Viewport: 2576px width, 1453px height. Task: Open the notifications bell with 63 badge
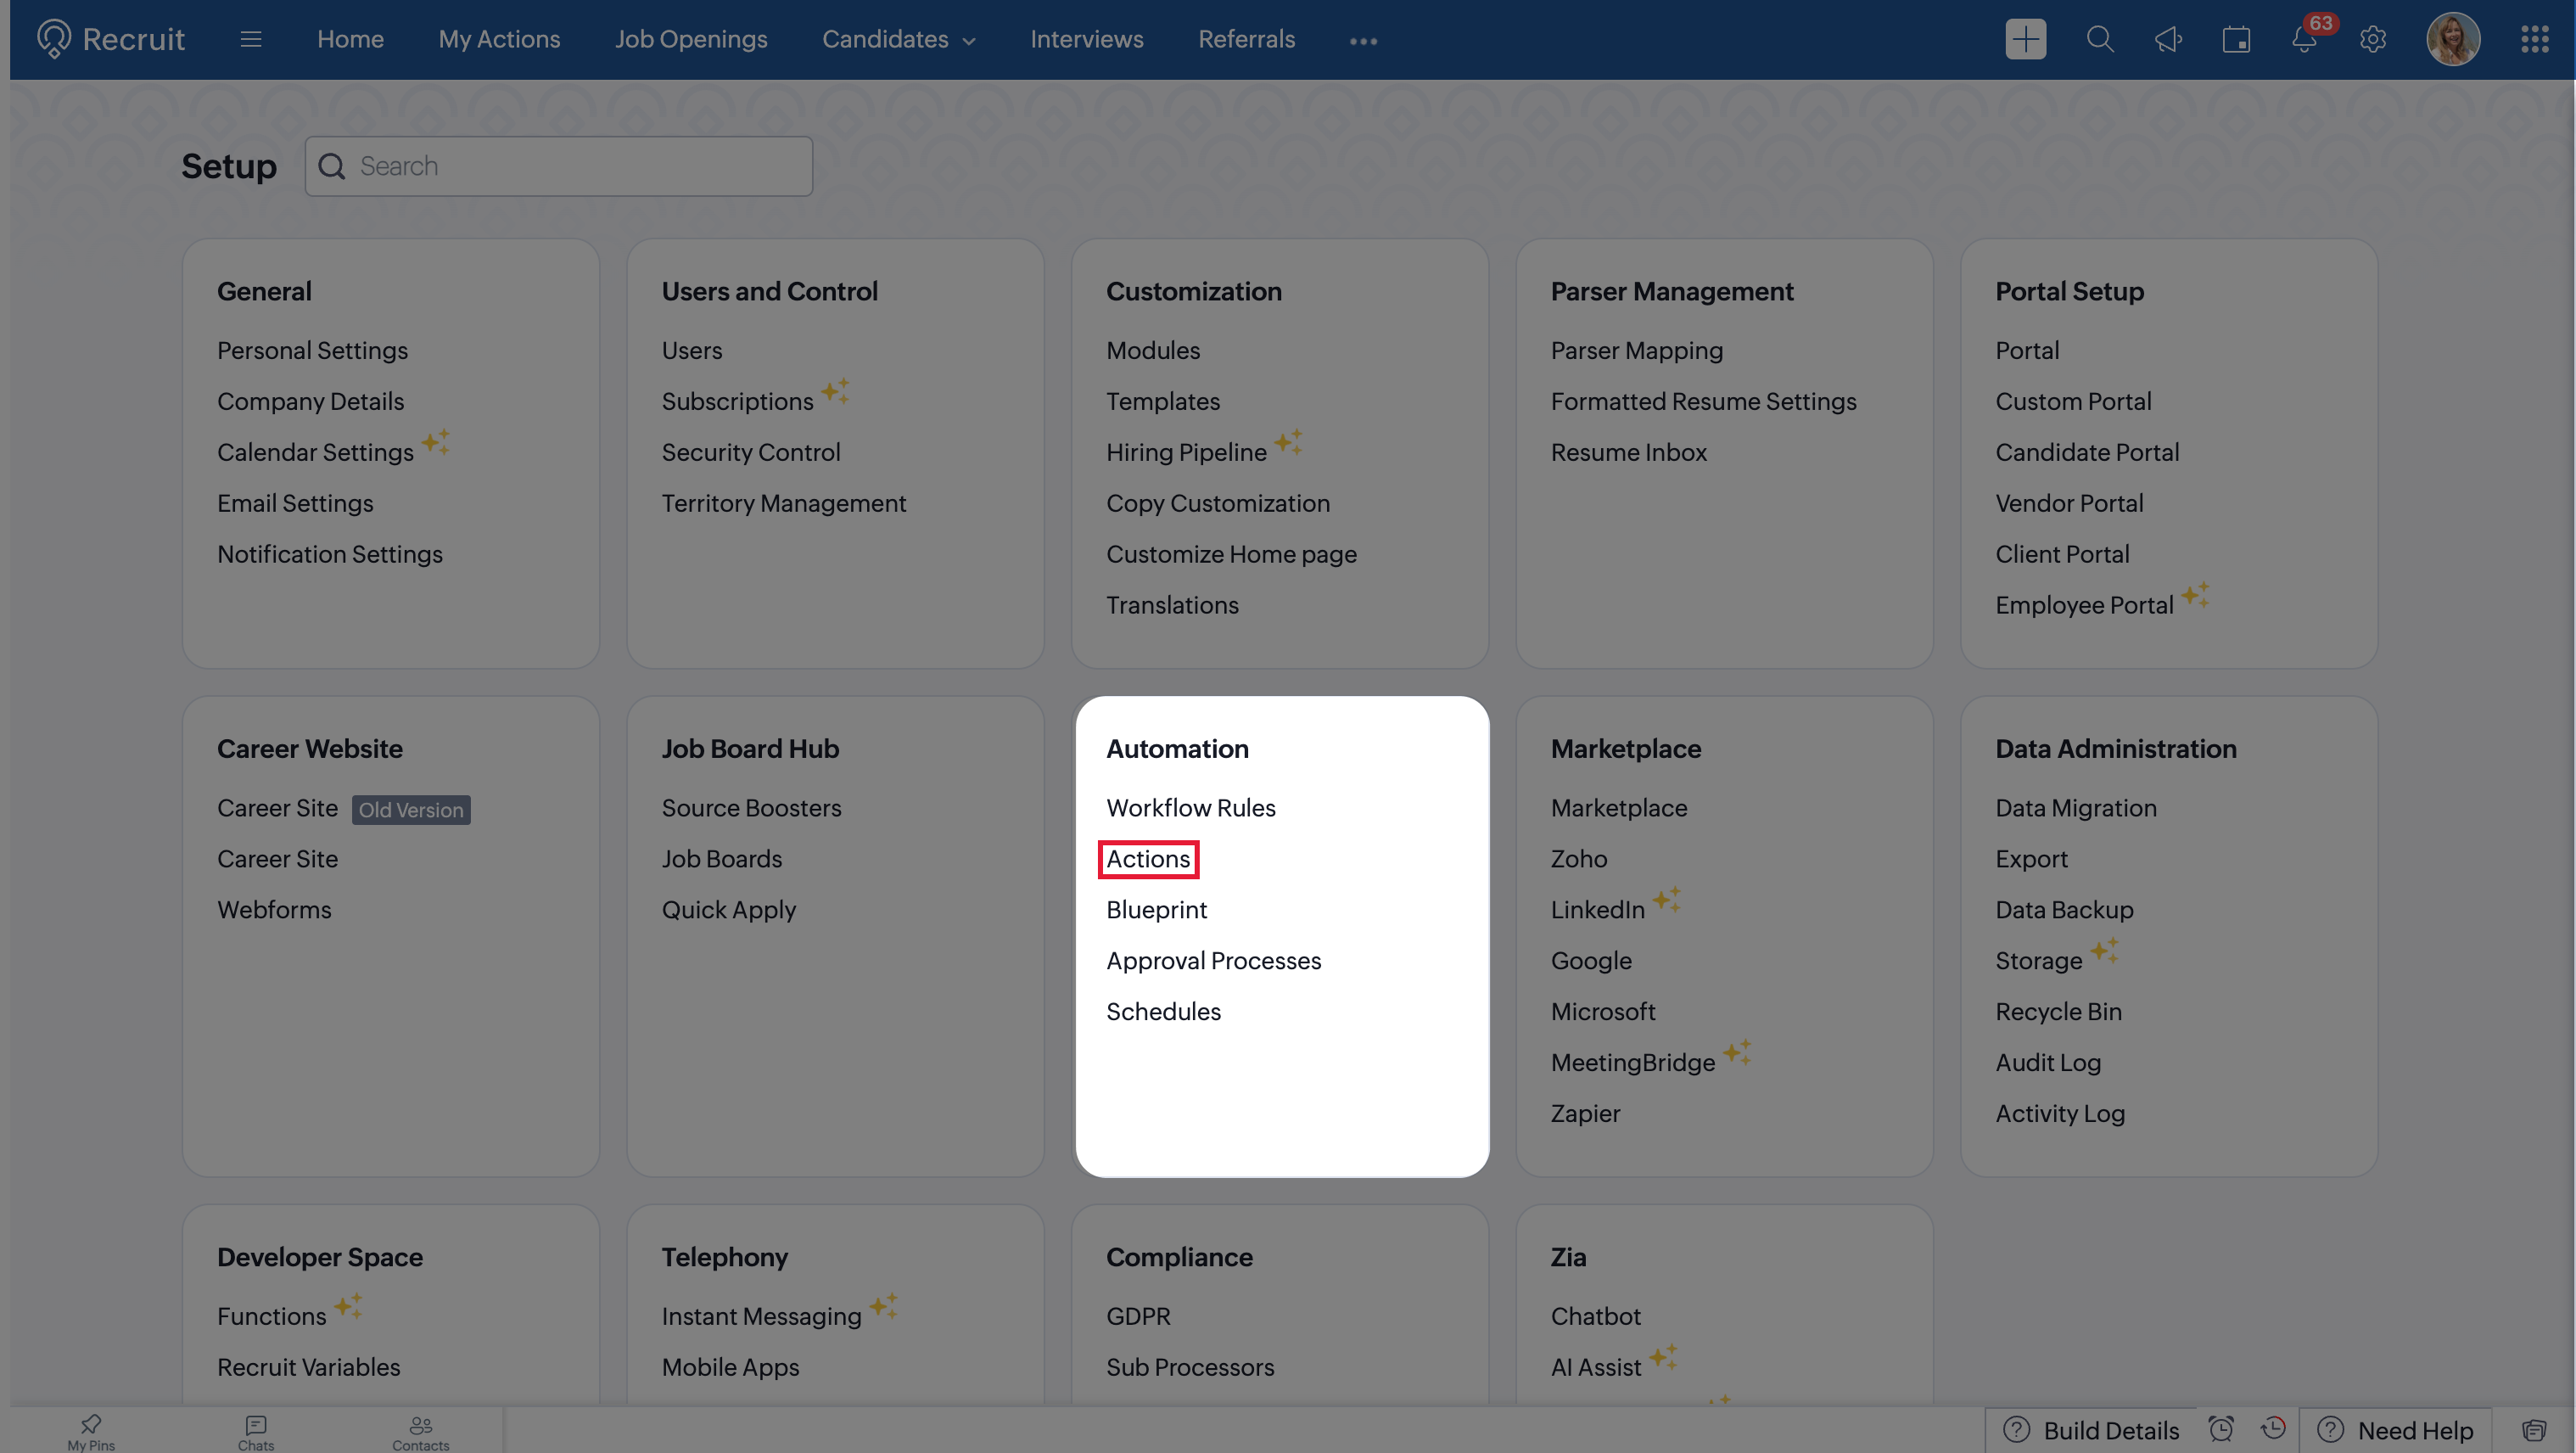click(2305, 39)
